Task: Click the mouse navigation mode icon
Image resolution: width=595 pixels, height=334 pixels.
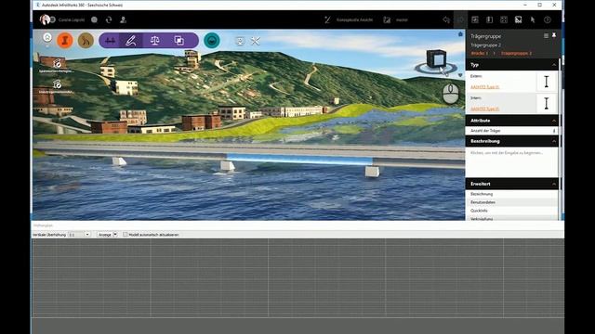Action: pos(451,94)
